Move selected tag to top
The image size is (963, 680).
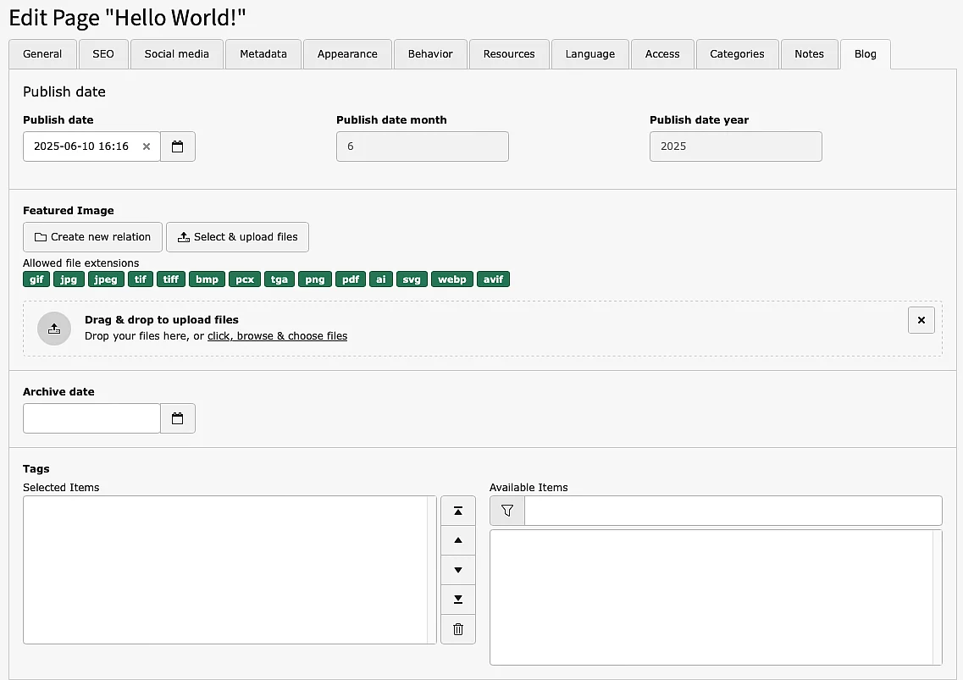[458, 511]
